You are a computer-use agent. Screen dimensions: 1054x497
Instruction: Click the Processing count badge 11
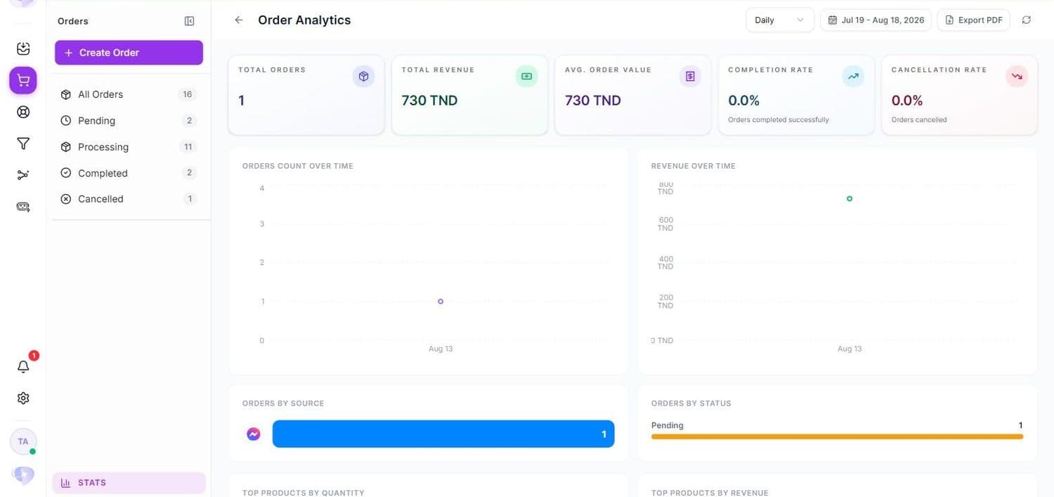187,147
